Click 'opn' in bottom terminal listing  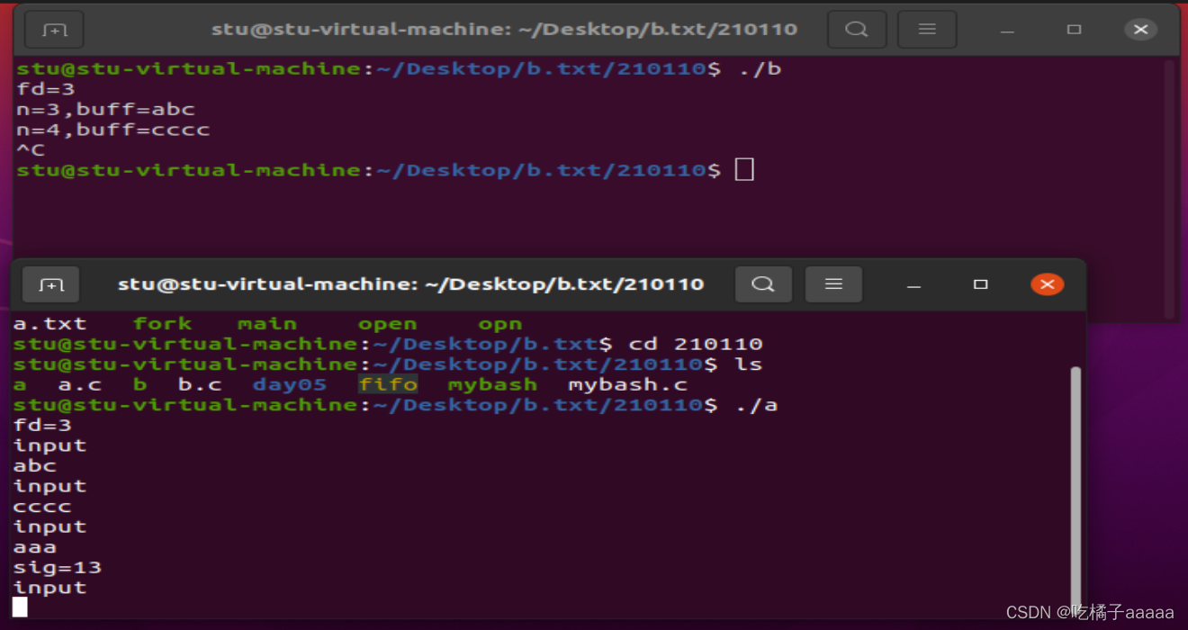[x=500, y=325]
